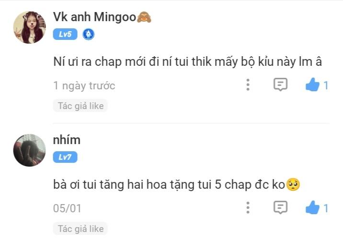Click the '1 ngày trước' timestamp

click(x=84, y=85)
